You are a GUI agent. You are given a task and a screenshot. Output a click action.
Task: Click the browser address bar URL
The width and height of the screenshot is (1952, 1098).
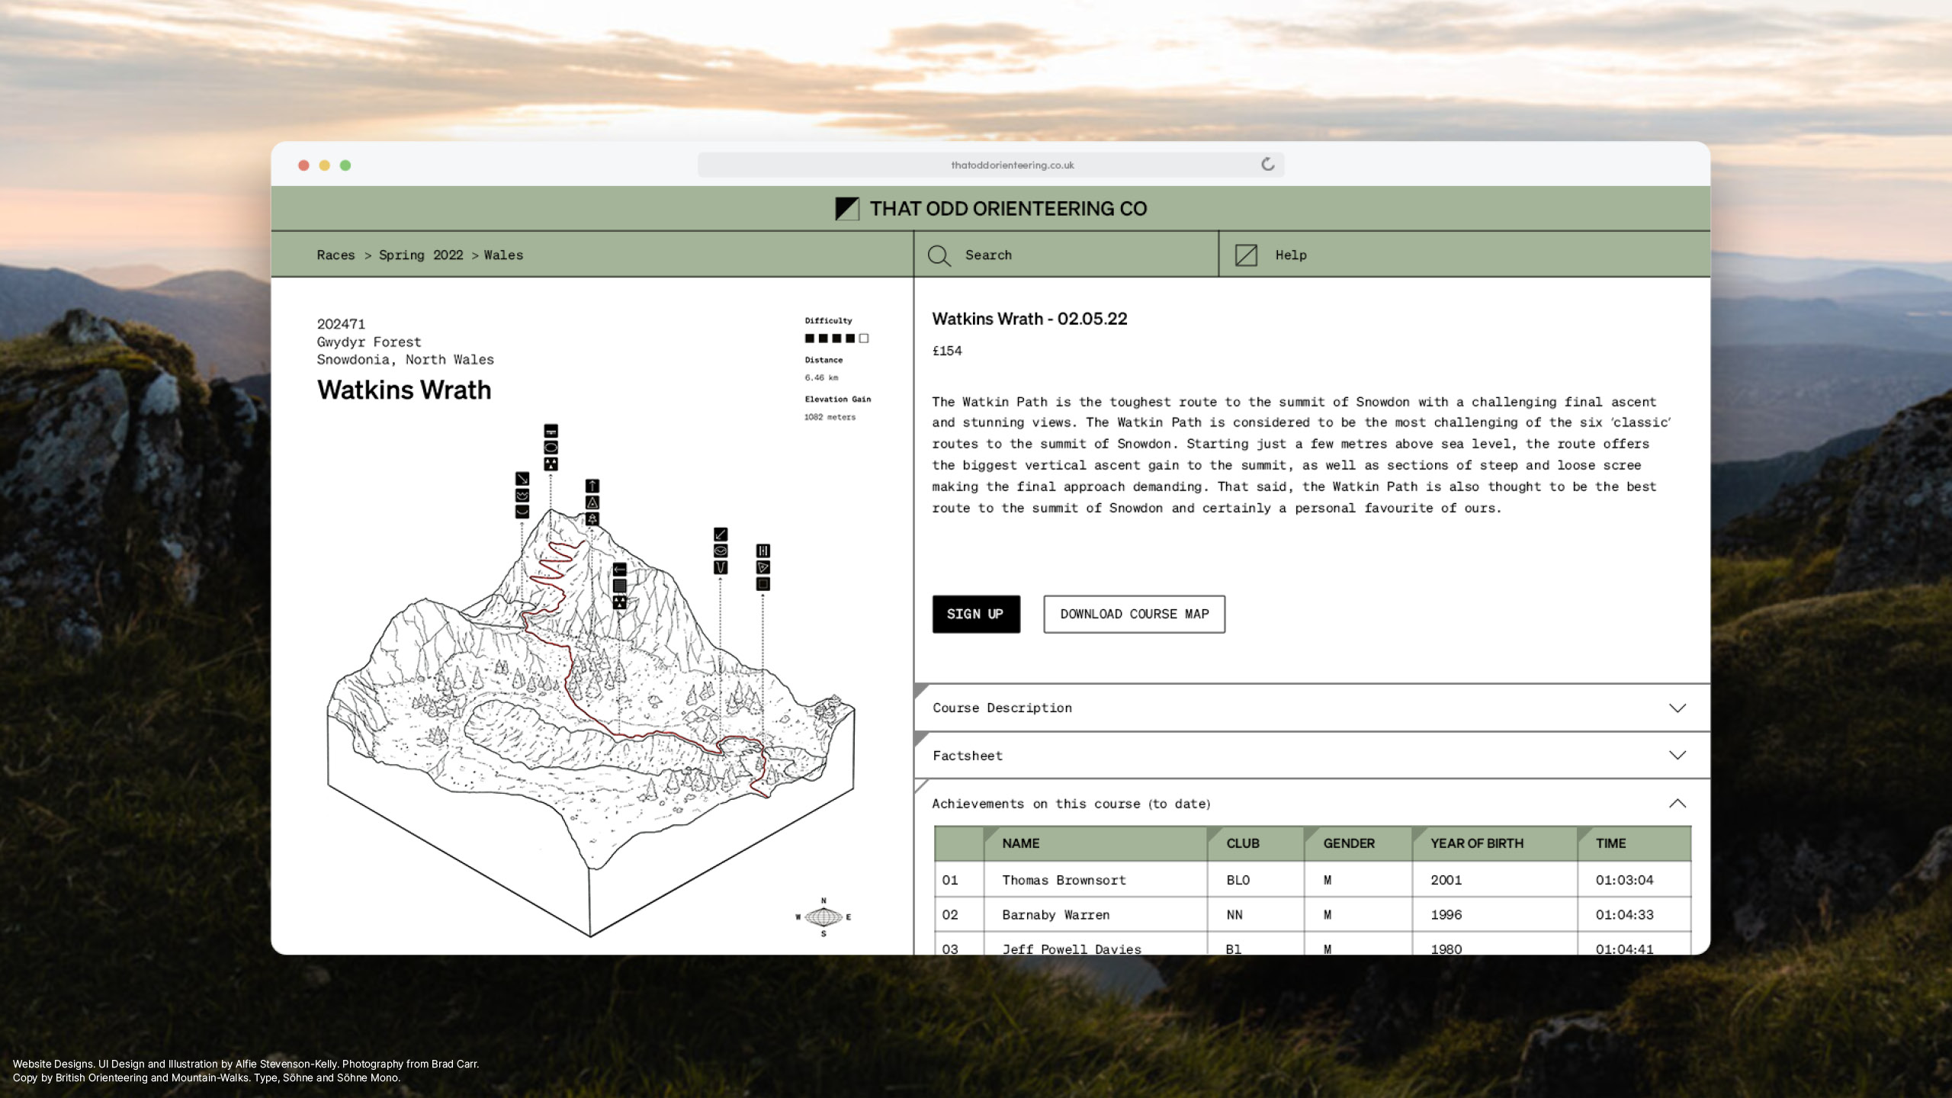1012,165
